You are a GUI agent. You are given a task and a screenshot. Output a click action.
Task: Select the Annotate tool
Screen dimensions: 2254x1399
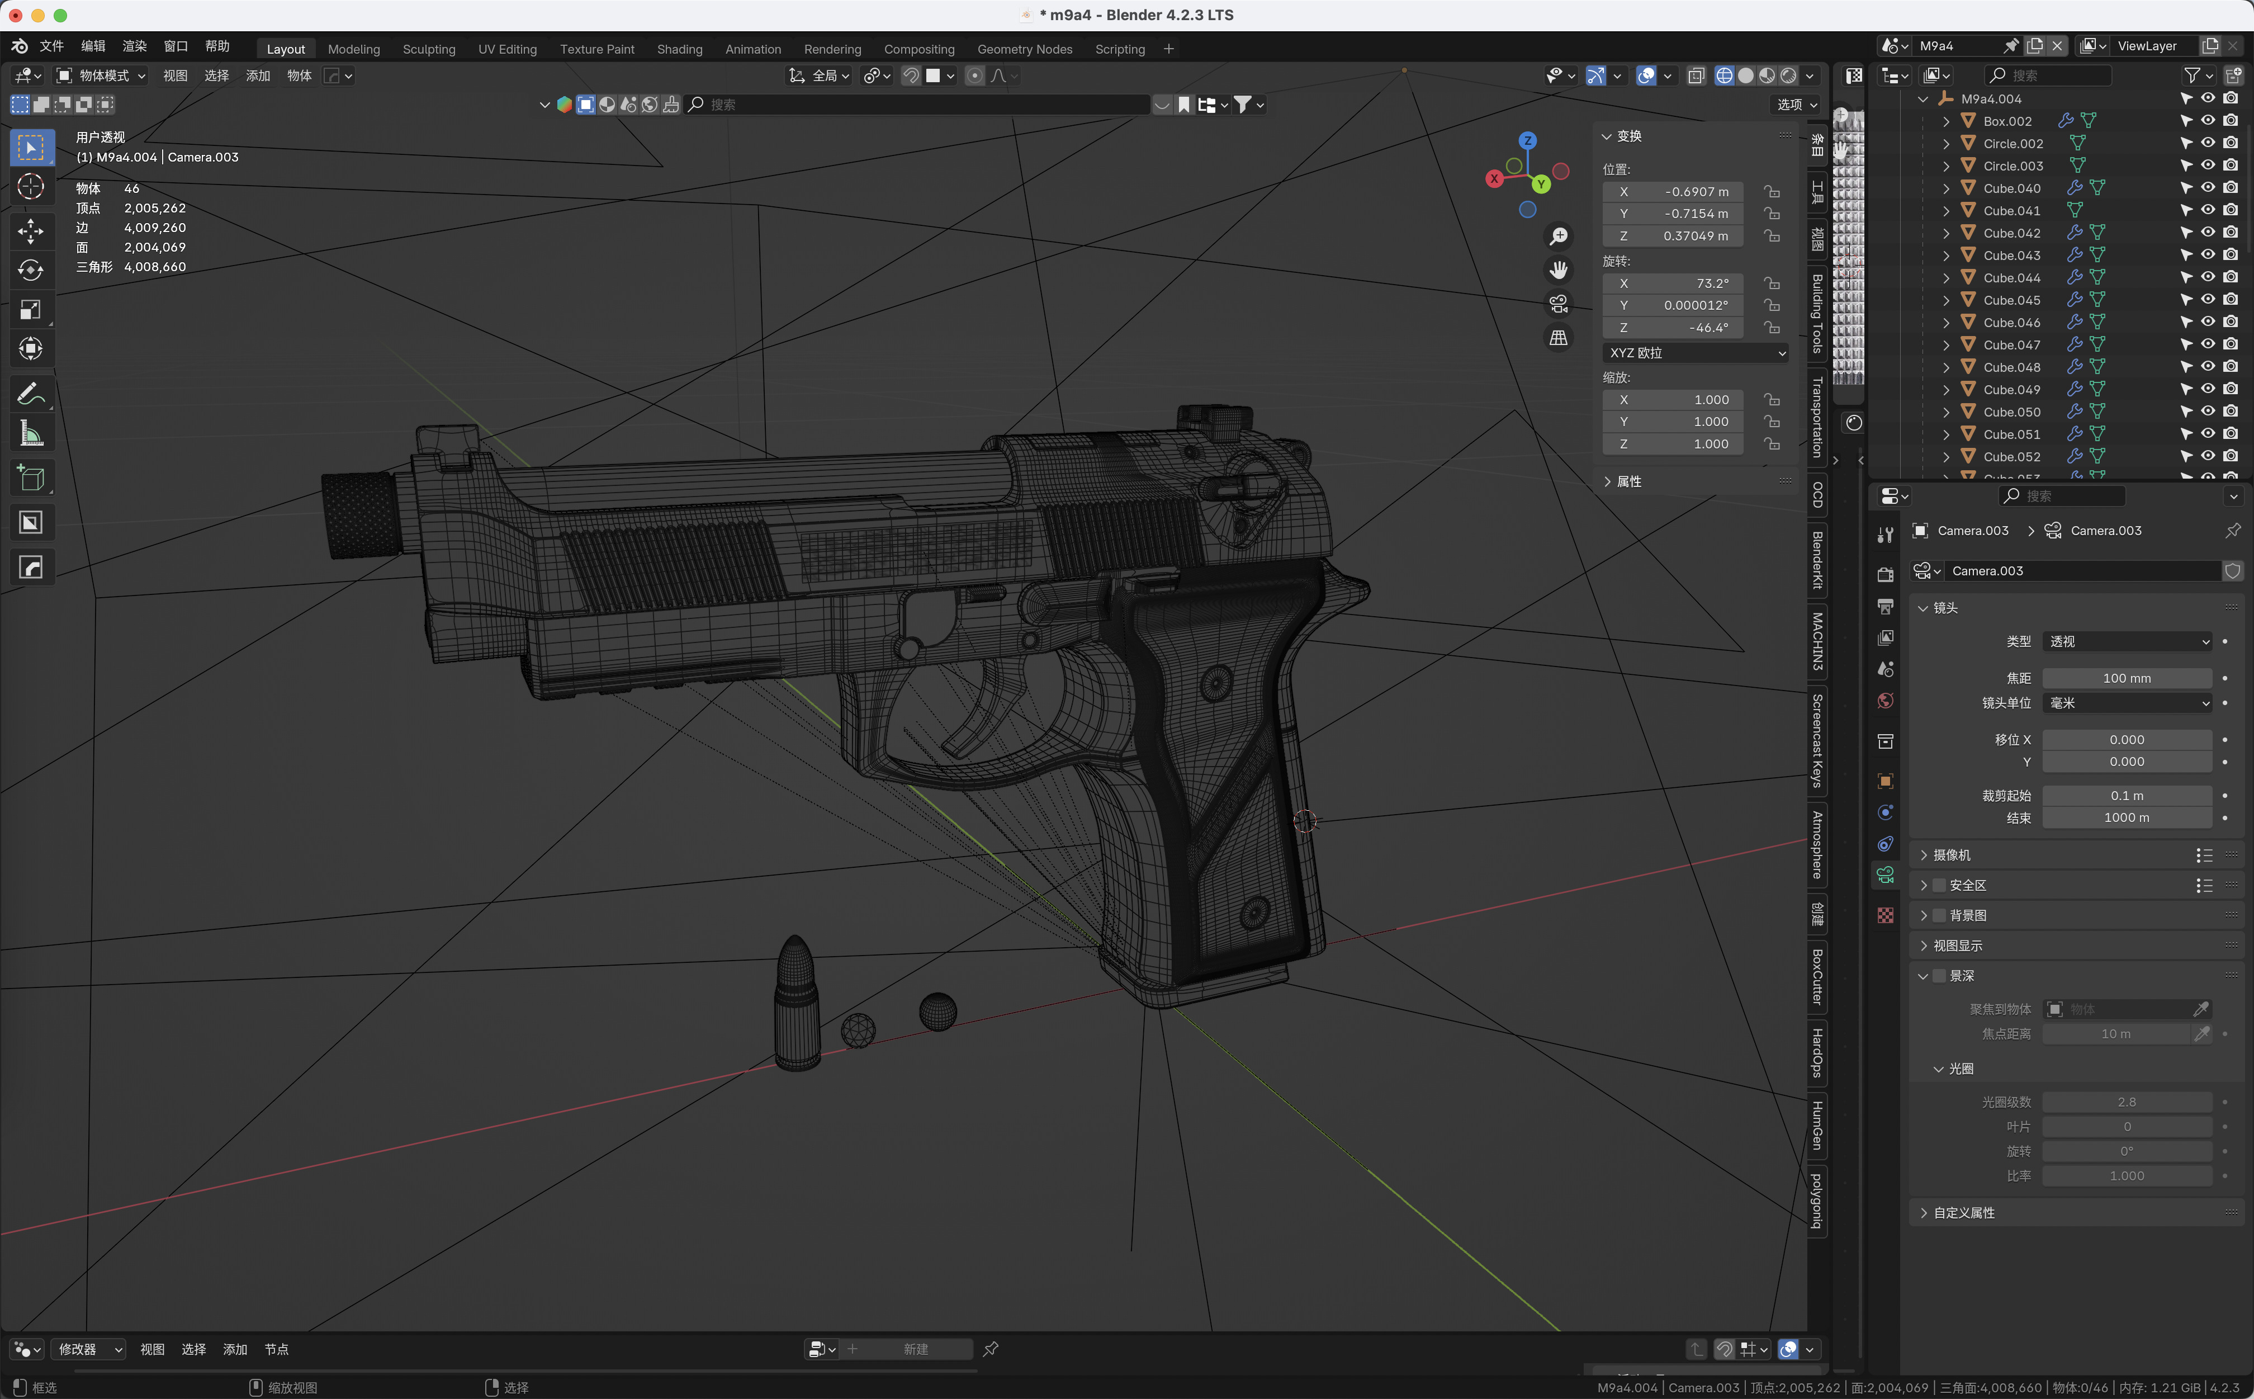31,393
